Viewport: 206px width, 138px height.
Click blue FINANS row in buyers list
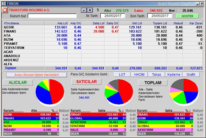pyautogui.click(x=31, y=118)
